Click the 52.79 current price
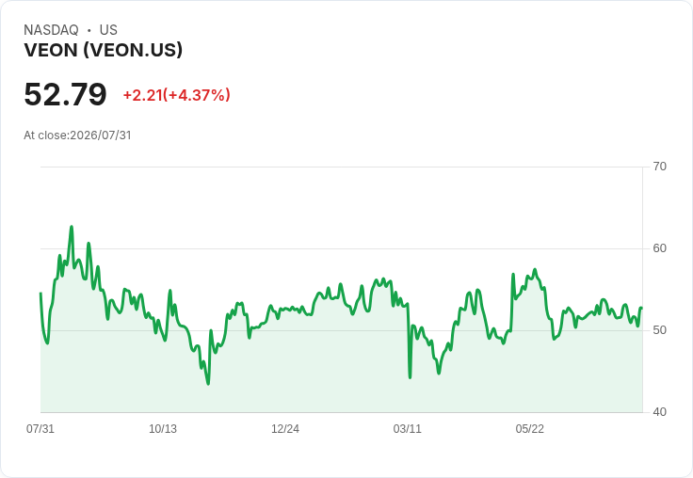 pyautogui.click(x=65, y=94)
